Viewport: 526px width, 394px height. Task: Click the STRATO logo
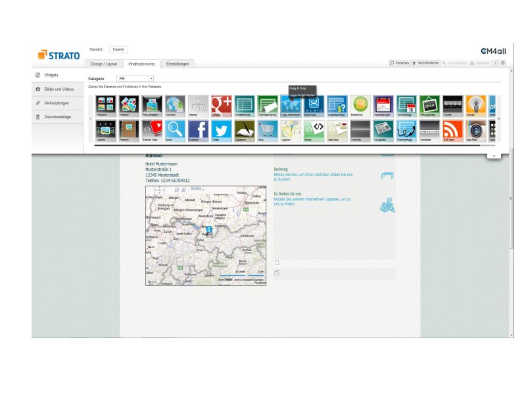(x=59, y=55)
